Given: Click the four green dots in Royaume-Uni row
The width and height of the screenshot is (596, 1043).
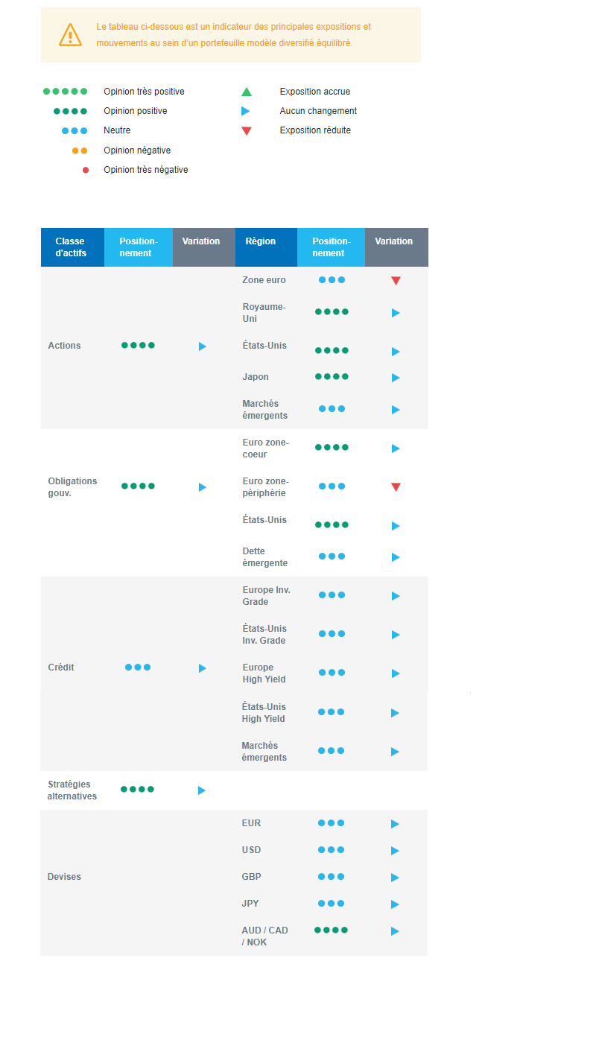Looking at the screenshot, I should (x=332, y=312).
